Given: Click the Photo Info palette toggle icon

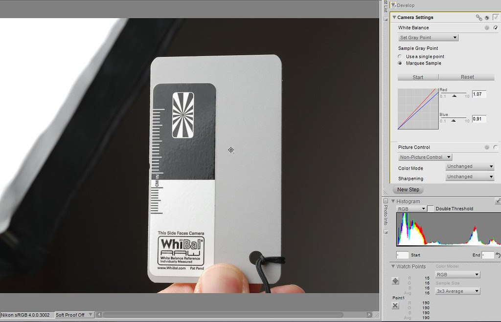Looking at the screenshot, I should click(386, 232).
